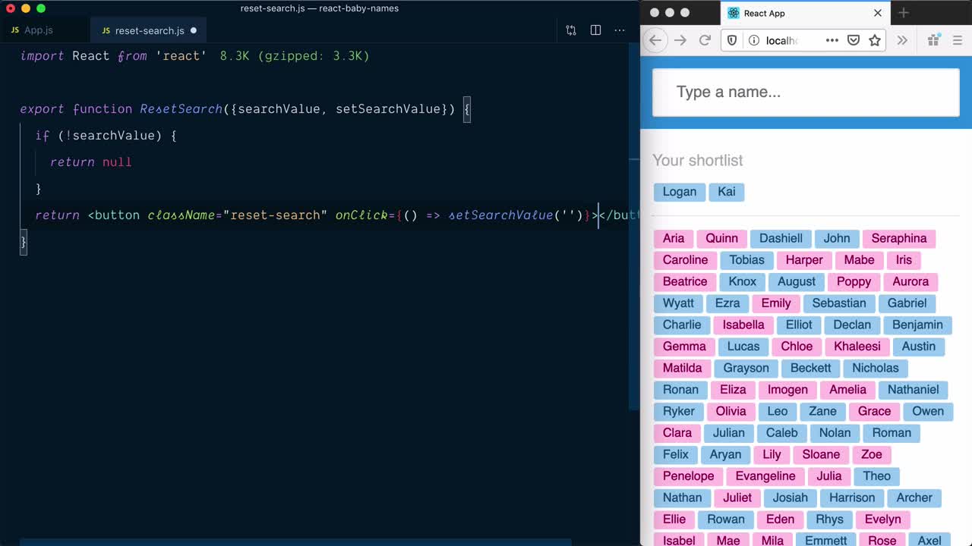Switch to the App.js tab
Viewport: 972px width, 546px height.
[36, 30]
